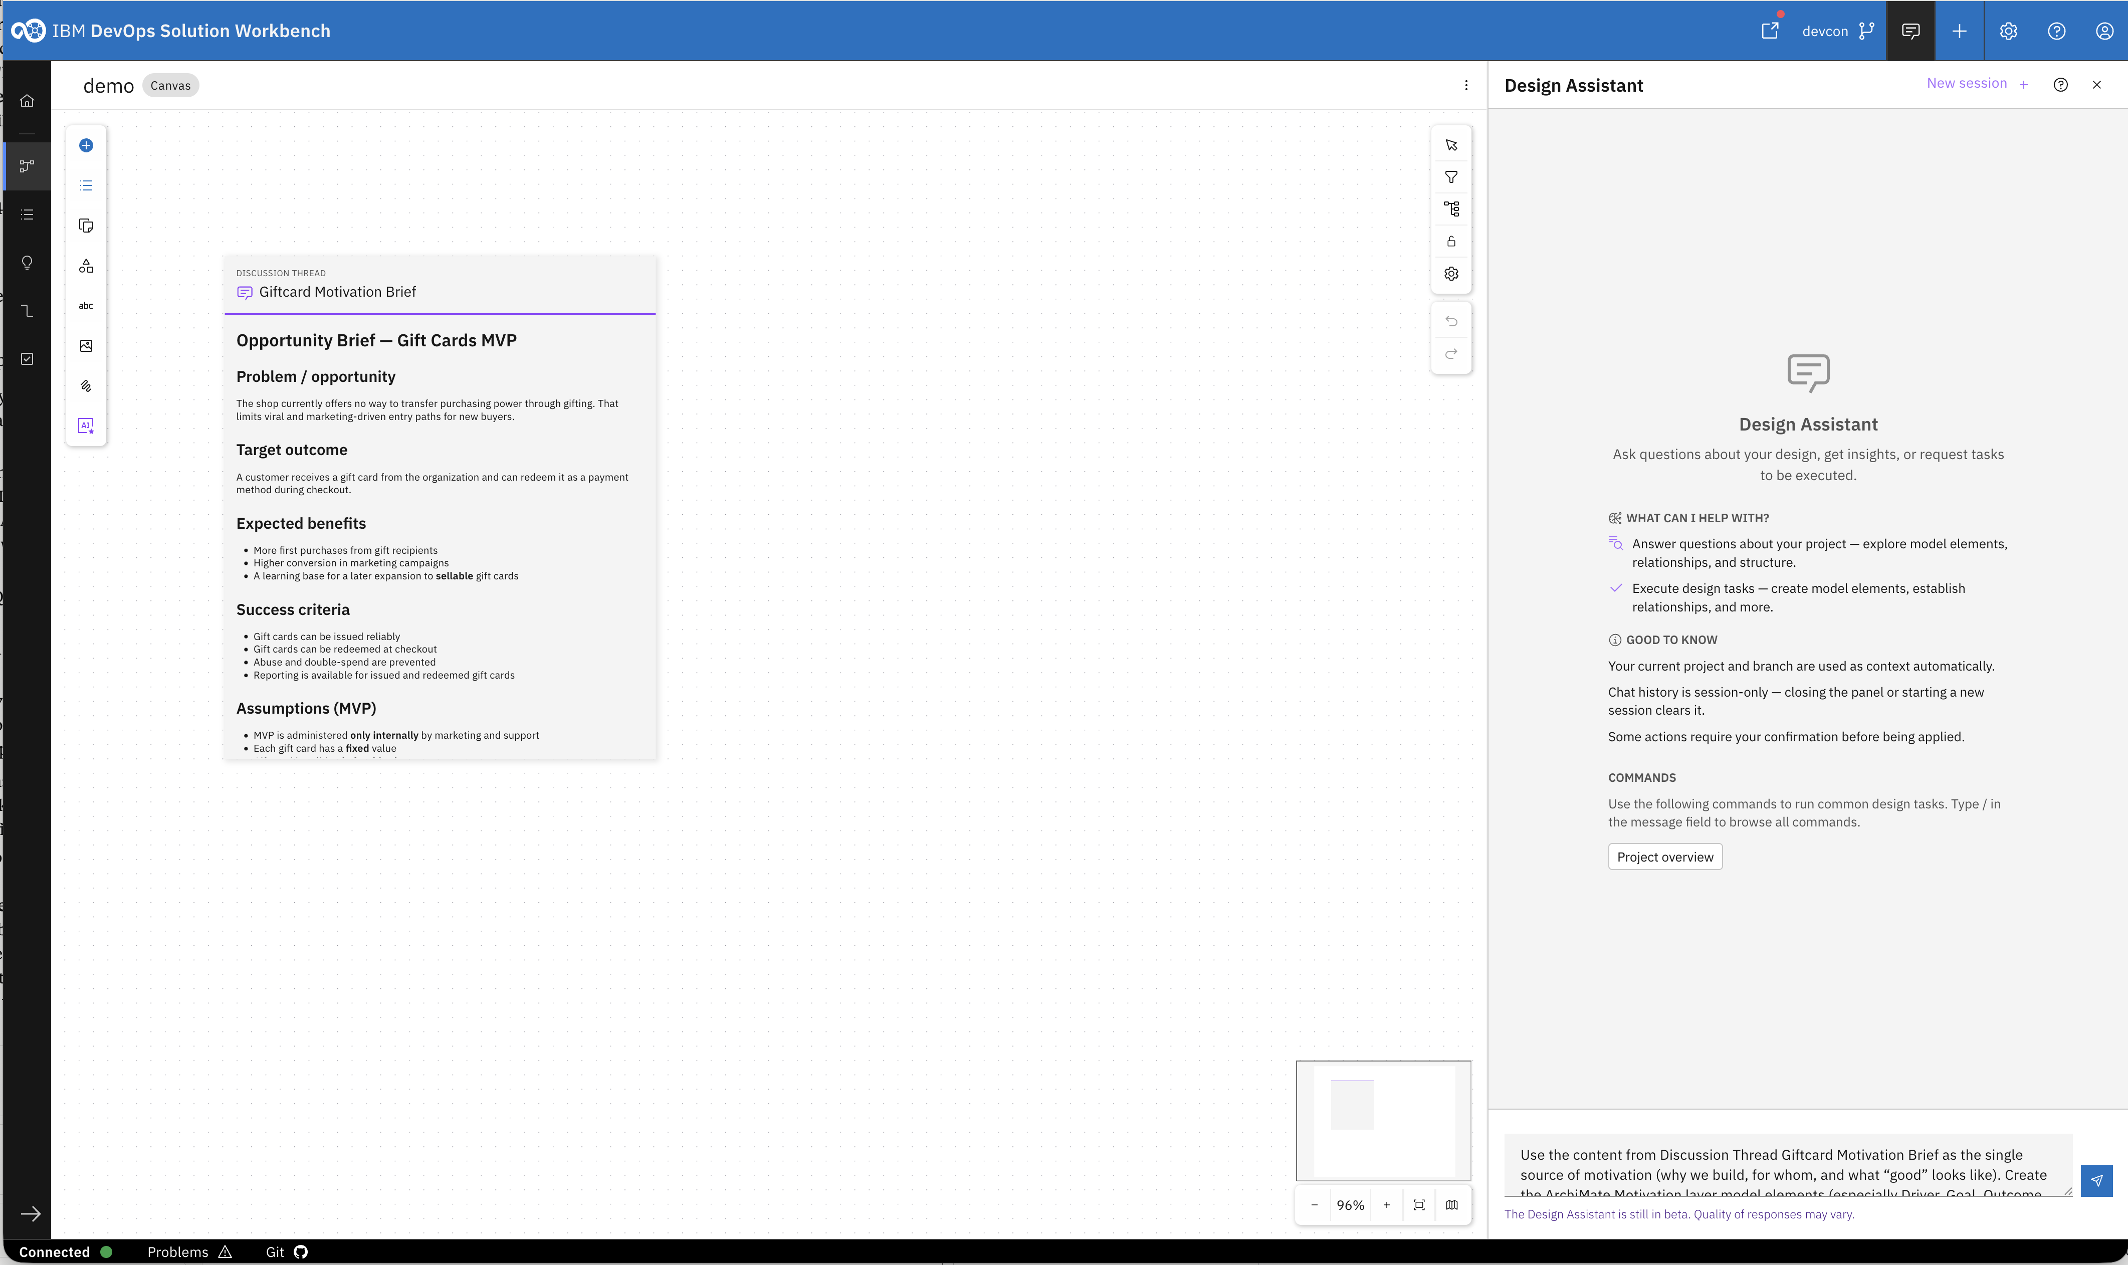Click the IBM DevOps Solution Workbench logo
2128x1265 pixels.
28,31
